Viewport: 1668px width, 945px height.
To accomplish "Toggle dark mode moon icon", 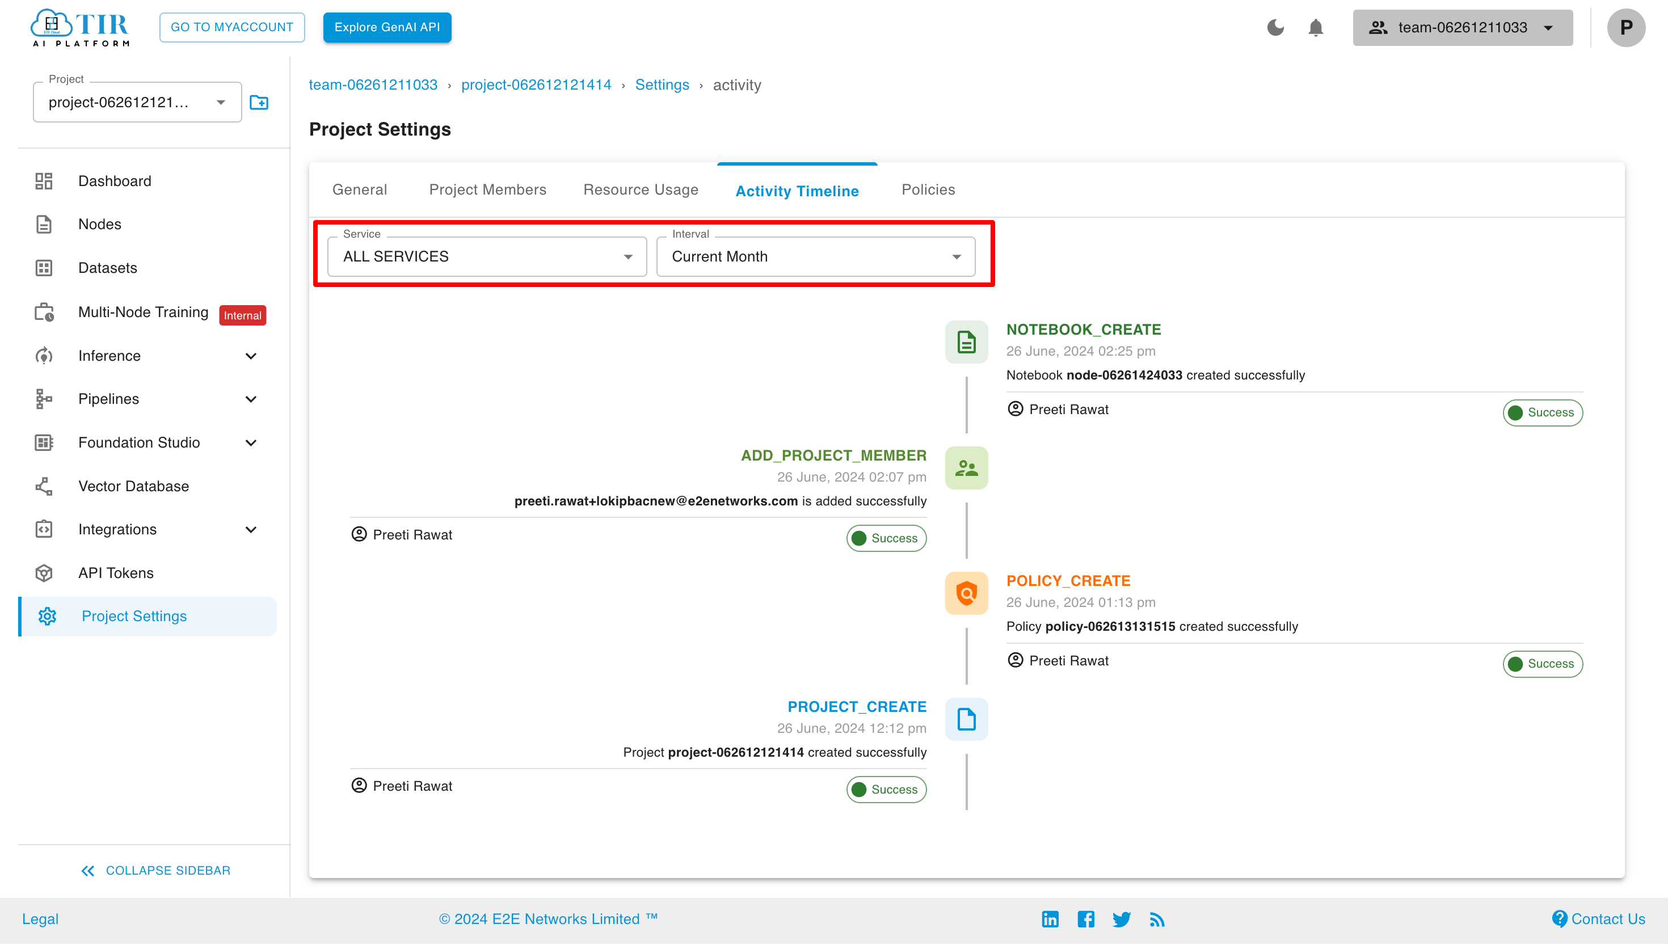I will [1275, 27].
